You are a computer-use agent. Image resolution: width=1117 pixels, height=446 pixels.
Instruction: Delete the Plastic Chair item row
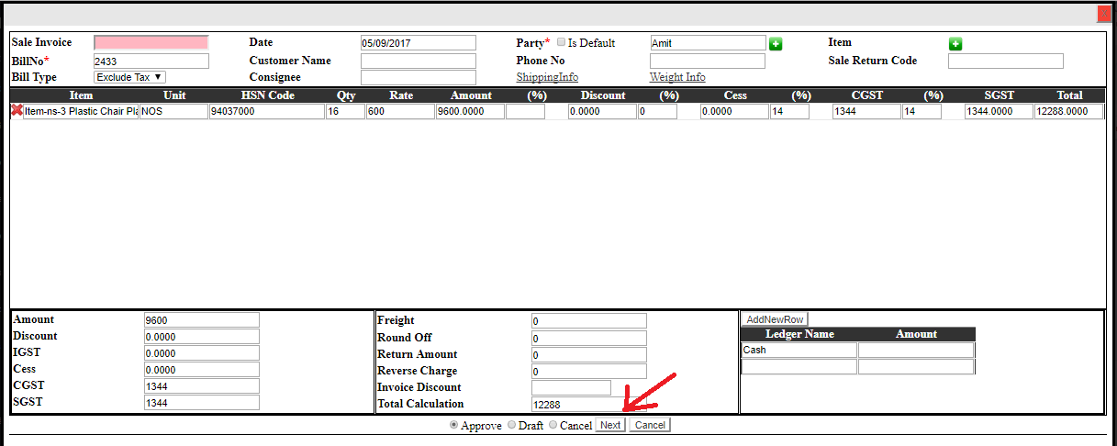pos(17,111)
